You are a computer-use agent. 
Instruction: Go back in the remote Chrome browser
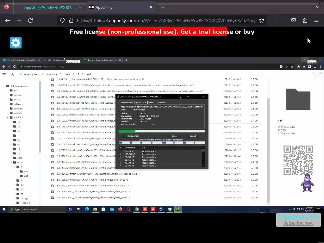point(3,66)
